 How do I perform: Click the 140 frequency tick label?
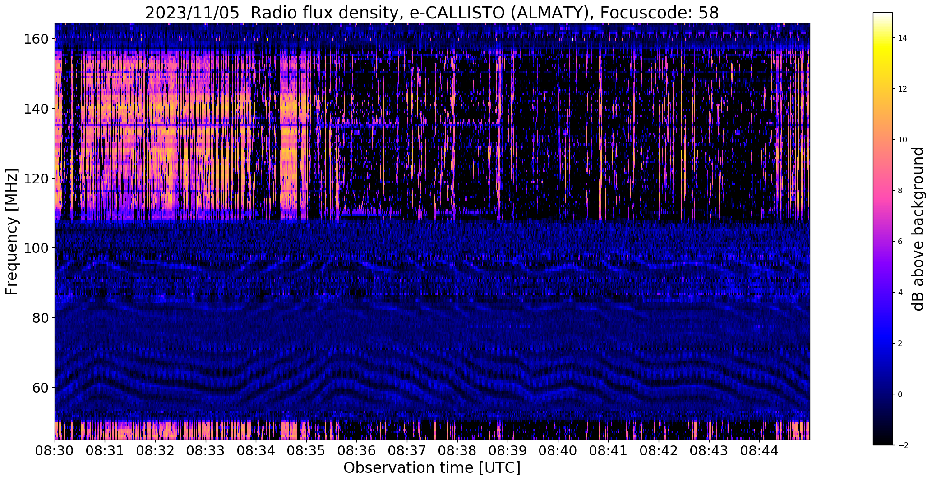coord(36,109)
